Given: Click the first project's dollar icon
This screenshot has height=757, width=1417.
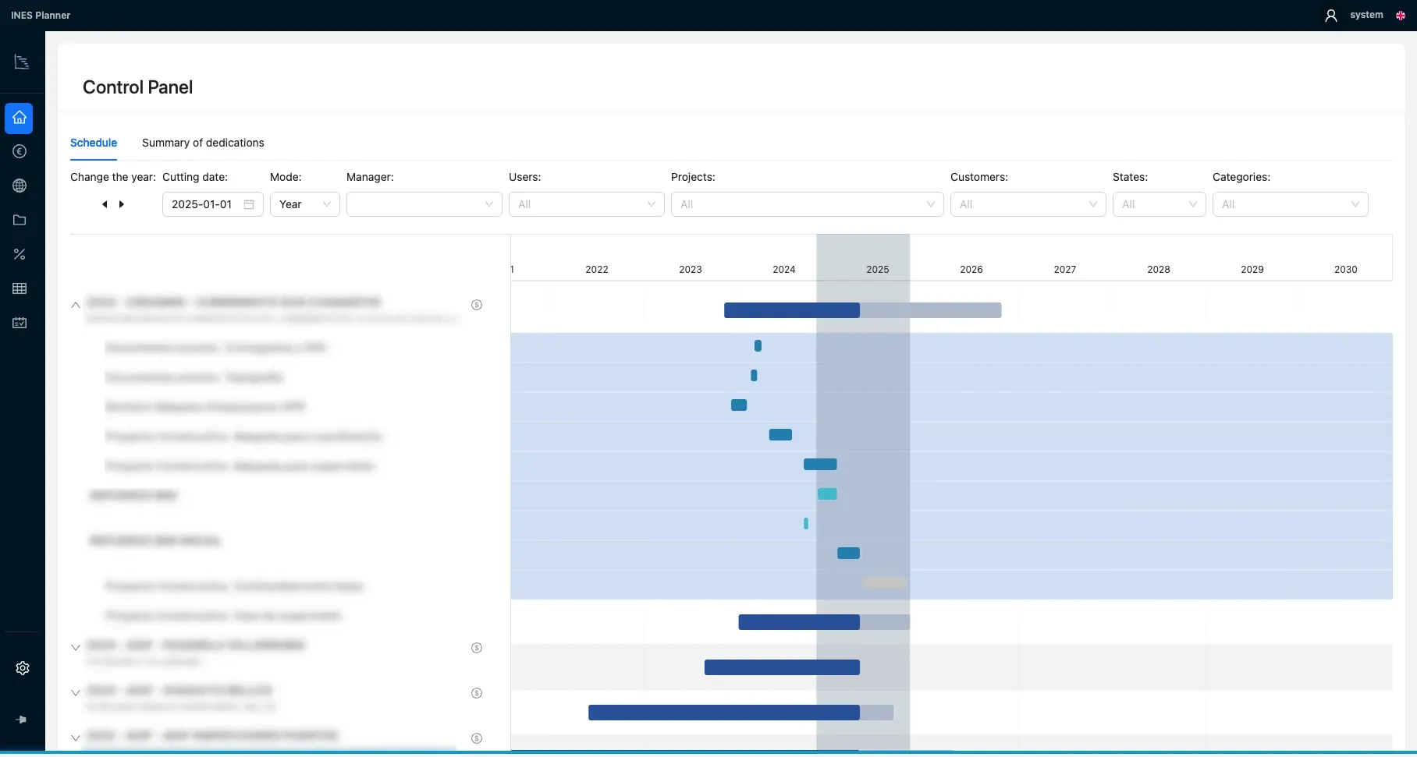Looking at the screenshot, I should 477,305.
